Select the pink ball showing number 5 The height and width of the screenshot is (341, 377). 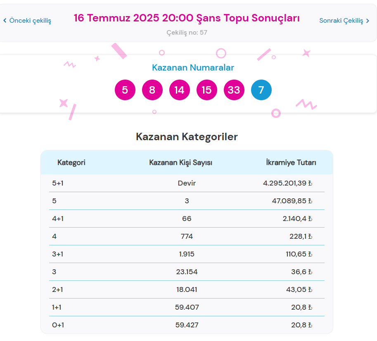(x=125, y=89)
